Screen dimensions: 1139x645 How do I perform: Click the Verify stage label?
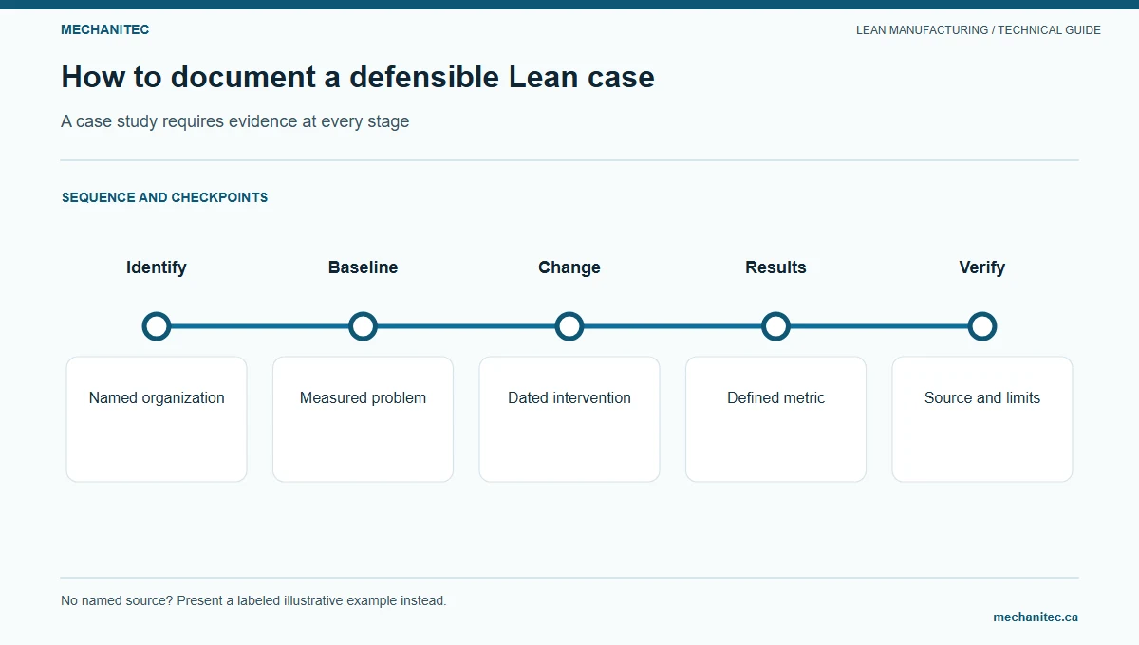(x=982, y=267)
